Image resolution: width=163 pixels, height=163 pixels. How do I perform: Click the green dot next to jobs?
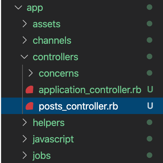(150, 155)
